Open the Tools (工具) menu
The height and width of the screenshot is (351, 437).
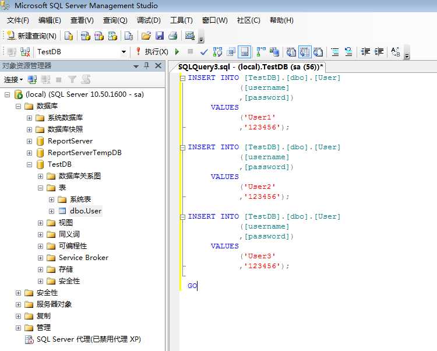[181, 20]
